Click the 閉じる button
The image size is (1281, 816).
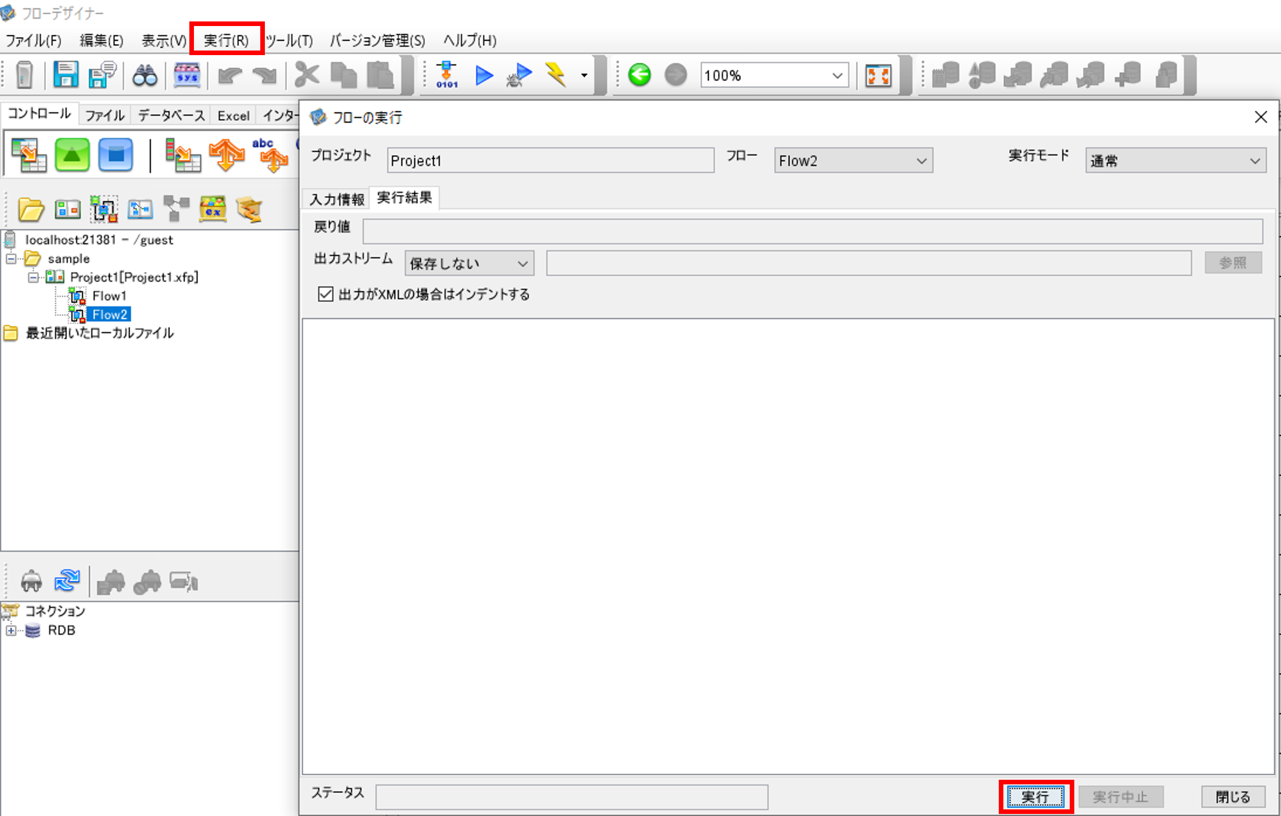1233,796
